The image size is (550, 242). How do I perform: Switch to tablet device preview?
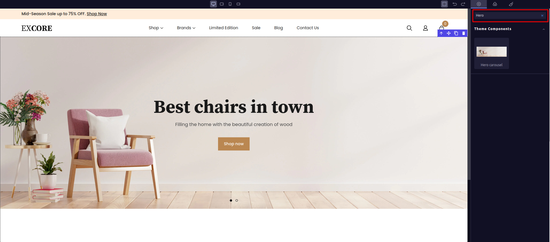click(222, 4)
